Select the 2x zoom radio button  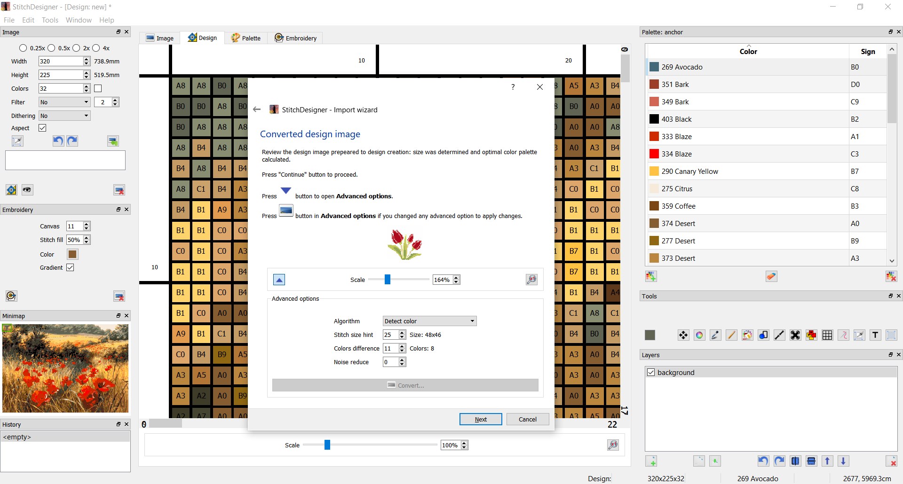click(x=77, y=48)
